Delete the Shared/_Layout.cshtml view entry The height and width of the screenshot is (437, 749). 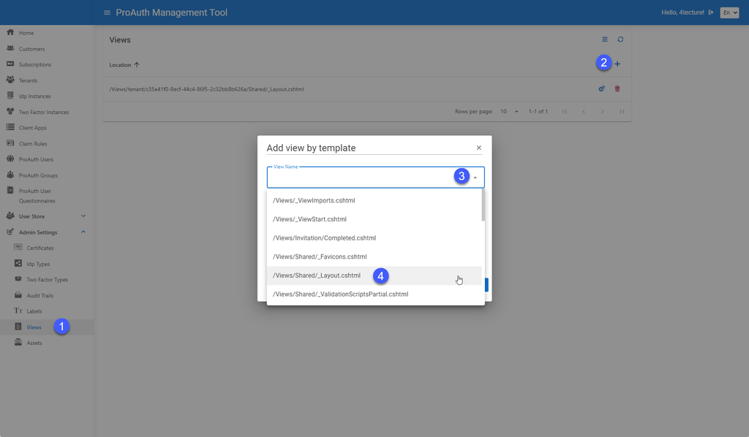[x=619, y=88]
